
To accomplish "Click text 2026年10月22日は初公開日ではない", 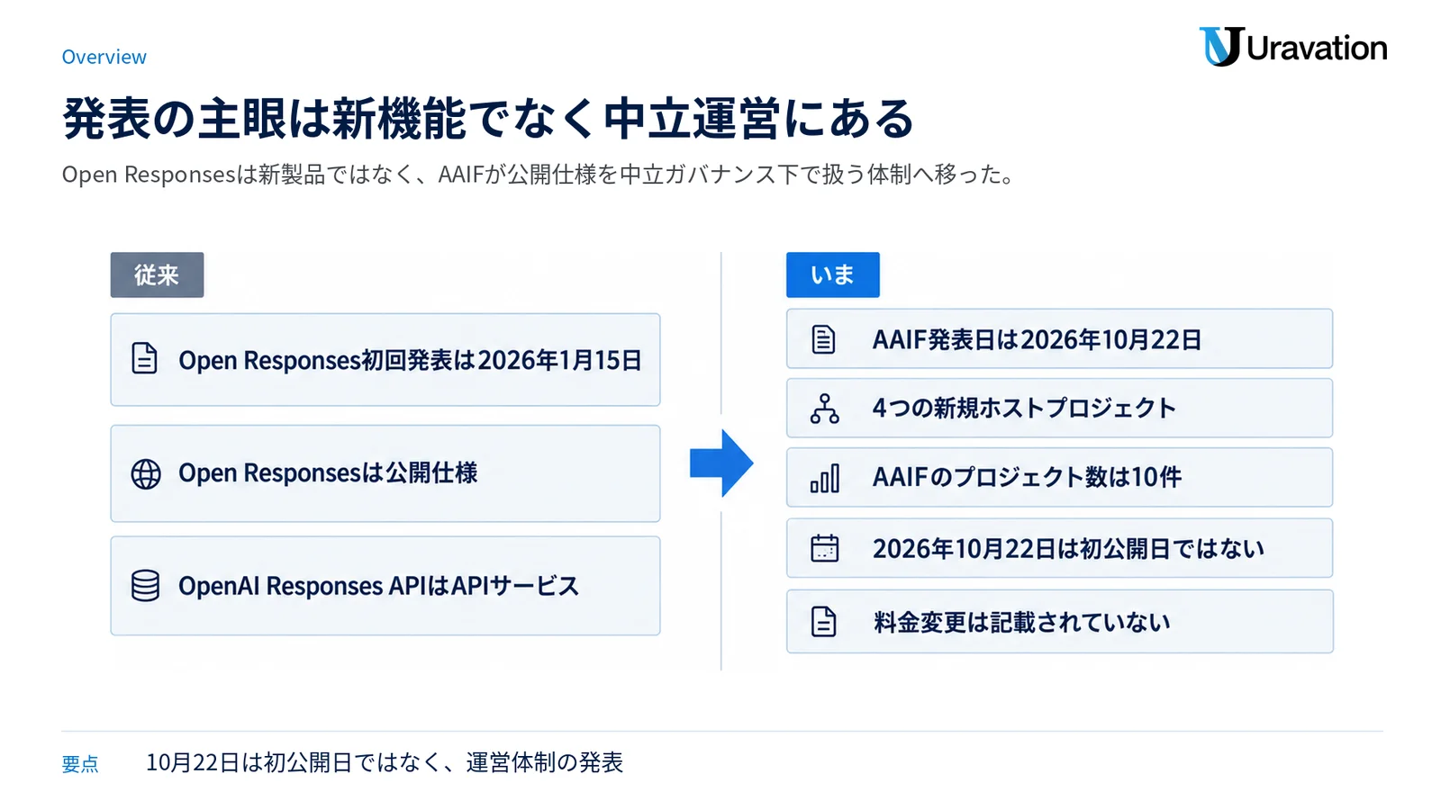I will point(1068,548).
